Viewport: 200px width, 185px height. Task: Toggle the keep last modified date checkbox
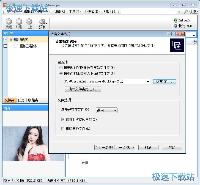63,120
